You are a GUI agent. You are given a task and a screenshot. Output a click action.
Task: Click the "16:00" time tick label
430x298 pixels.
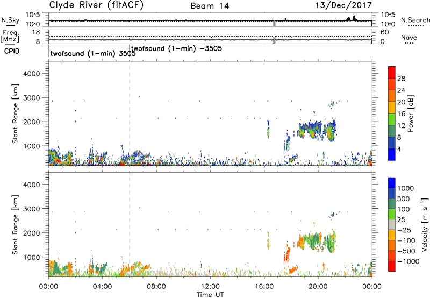pyautogui.click(x=264, y=287)
